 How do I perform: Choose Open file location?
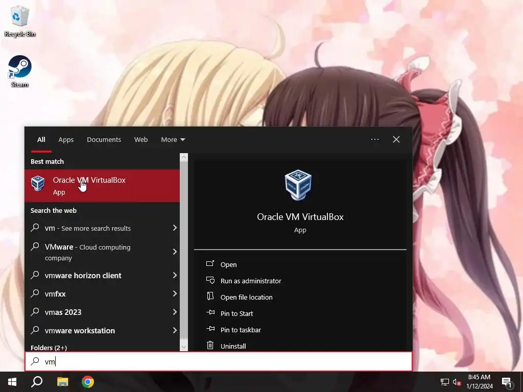pos(247,297)
